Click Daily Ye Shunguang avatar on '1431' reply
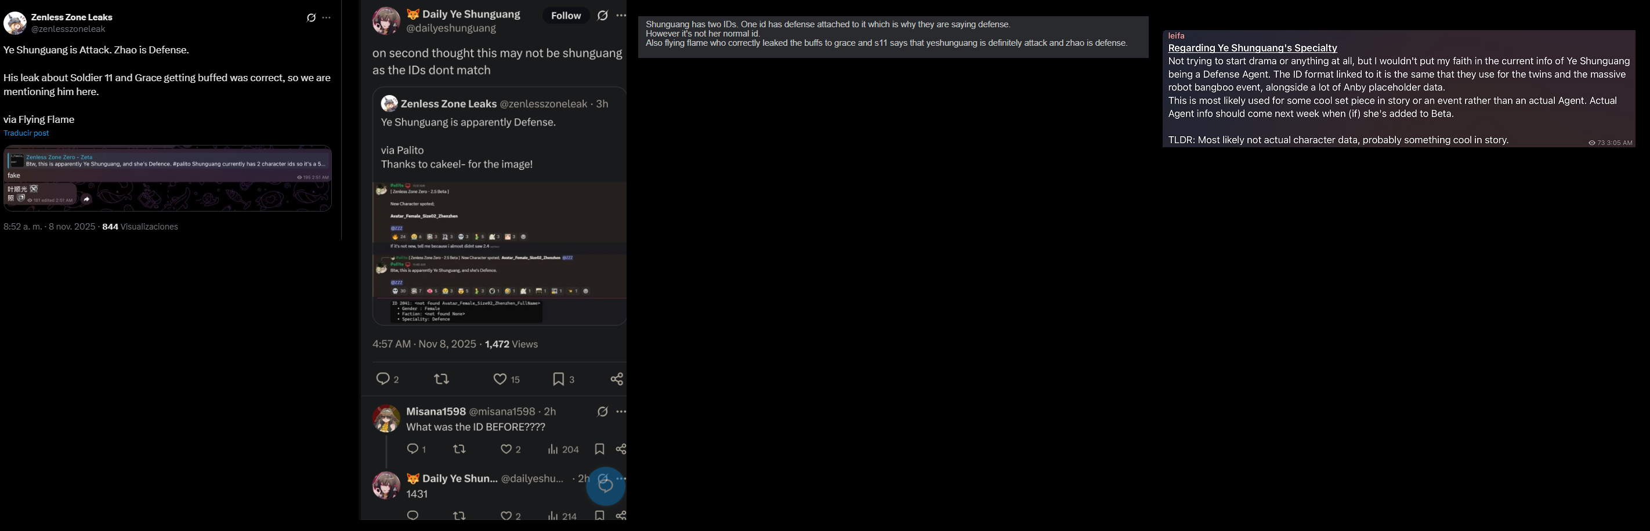Viewport: 1650px width, 531px height. click(x=386, y=485)
